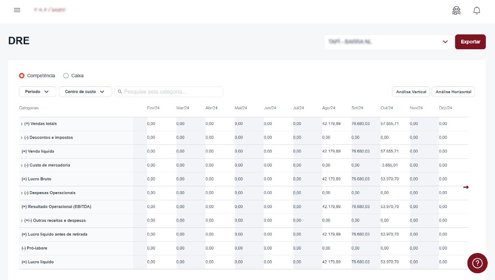Screen dimensions: 495x280
Task: Expand the Vendas totais row
Action: [22, 124]
